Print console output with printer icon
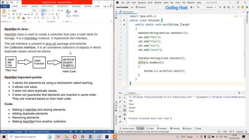Viewport: 249px width, 140px height. pyautogui.click(x=124, y=114)
